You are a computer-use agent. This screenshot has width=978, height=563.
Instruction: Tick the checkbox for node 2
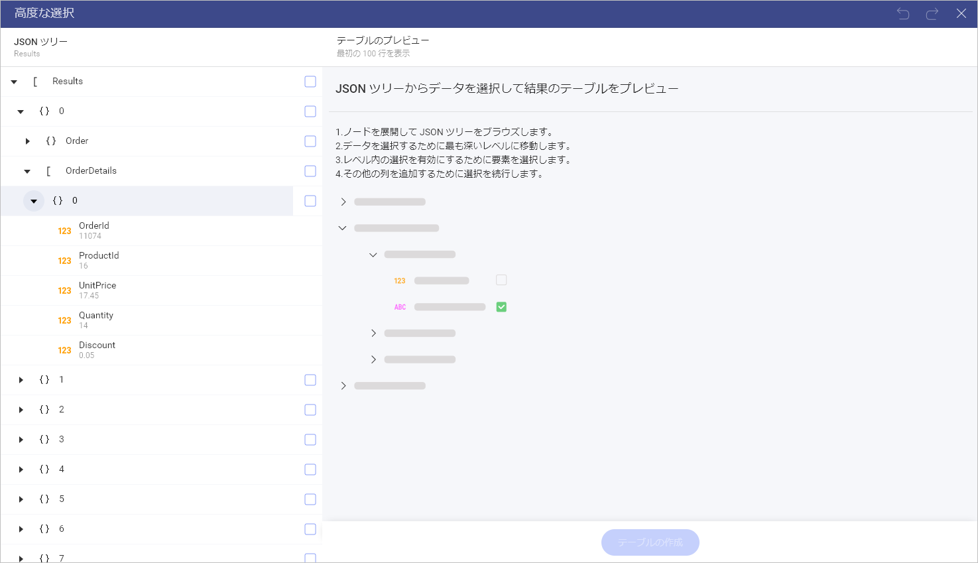click(x=310, y=410)
